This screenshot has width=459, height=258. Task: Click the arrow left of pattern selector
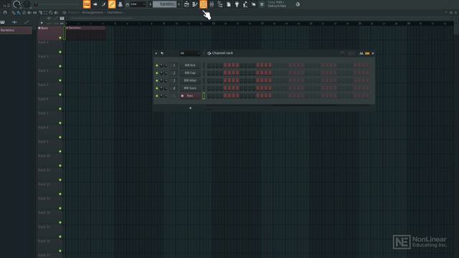point(150,4)
